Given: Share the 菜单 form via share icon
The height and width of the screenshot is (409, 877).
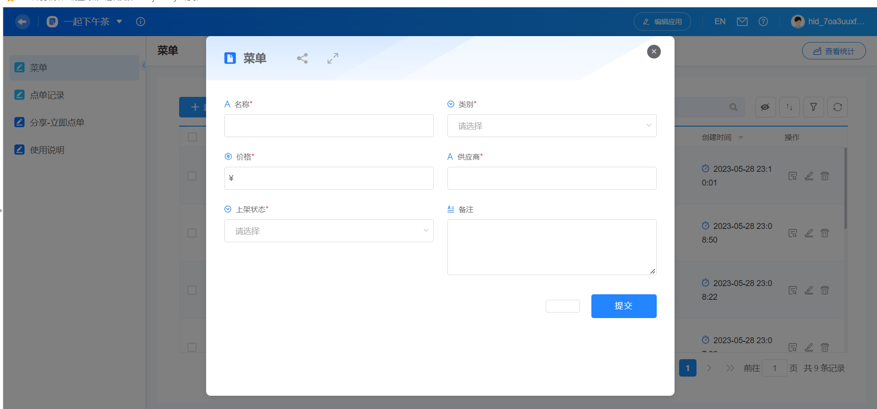Looking at the screenshot, I should [302, 58].
